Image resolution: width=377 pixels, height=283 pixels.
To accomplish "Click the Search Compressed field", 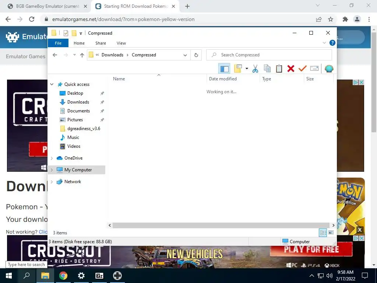I will pyautogui.click(x=269, y=55).
